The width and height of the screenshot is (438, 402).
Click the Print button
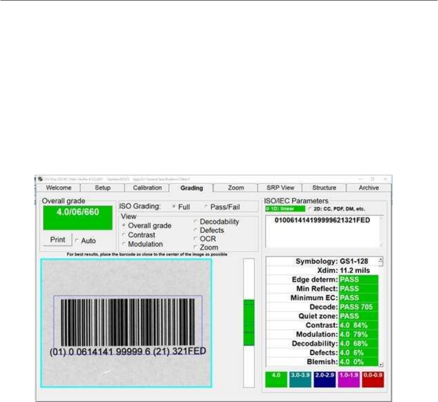pyautogui.click(x=58, y=240)
